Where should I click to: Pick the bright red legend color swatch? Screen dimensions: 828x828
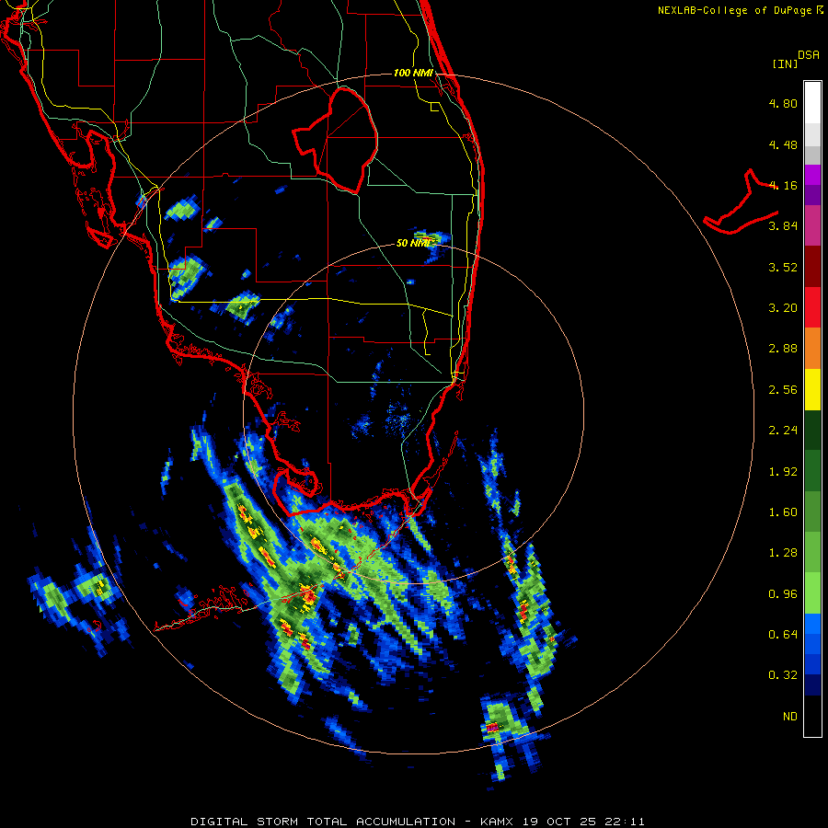point(812,308)
